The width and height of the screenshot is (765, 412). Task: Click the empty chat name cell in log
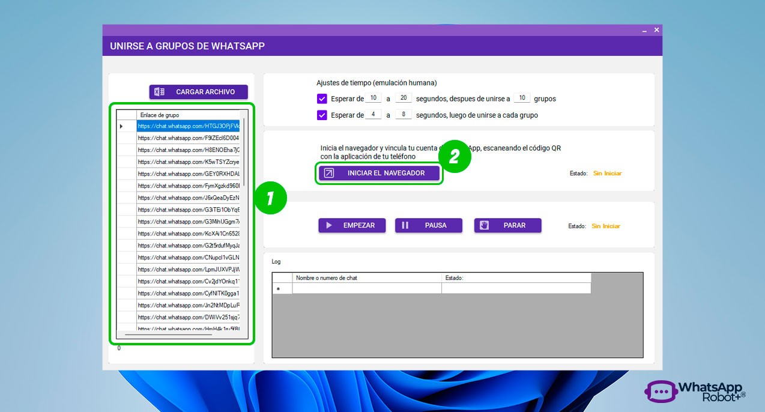coord(367,288)
